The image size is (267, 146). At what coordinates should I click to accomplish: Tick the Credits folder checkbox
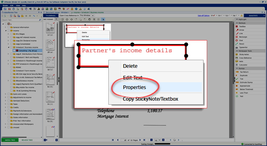[x=8, y=107]
